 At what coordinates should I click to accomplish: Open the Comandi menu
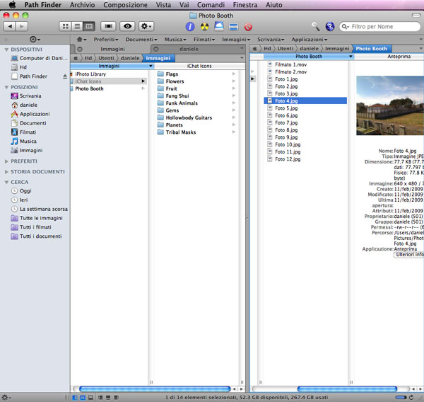pos(211,5)
